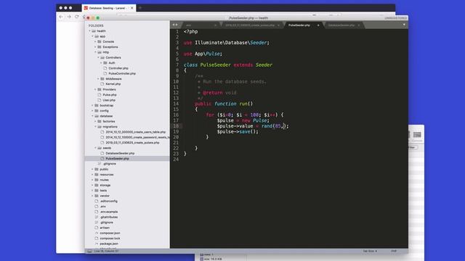Go to previous tab using left tab arrow
This screenshot has width=465, height=261.
click(174, 25)
